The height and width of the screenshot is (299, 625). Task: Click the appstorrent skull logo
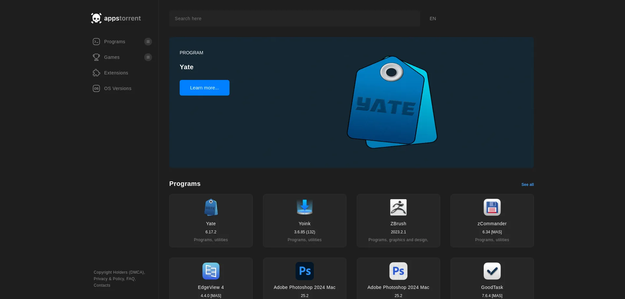coord(96,18)
